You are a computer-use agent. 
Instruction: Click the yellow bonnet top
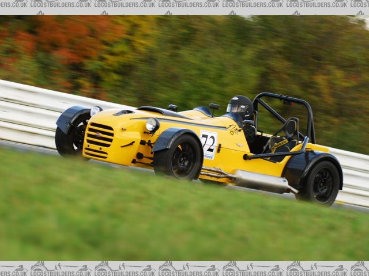tap(173, 121)
